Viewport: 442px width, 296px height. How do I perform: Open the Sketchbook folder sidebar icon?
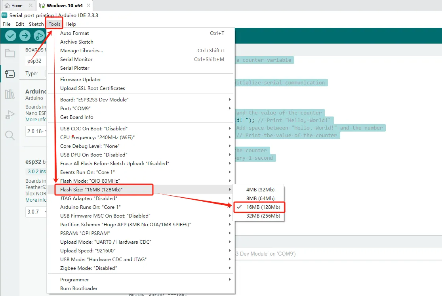(x=10, y=53)
